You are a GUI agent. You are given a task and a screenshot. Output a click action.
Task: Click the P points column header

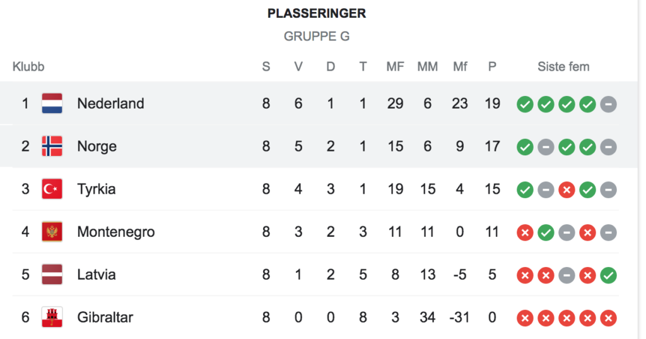(x=492, y=67)
